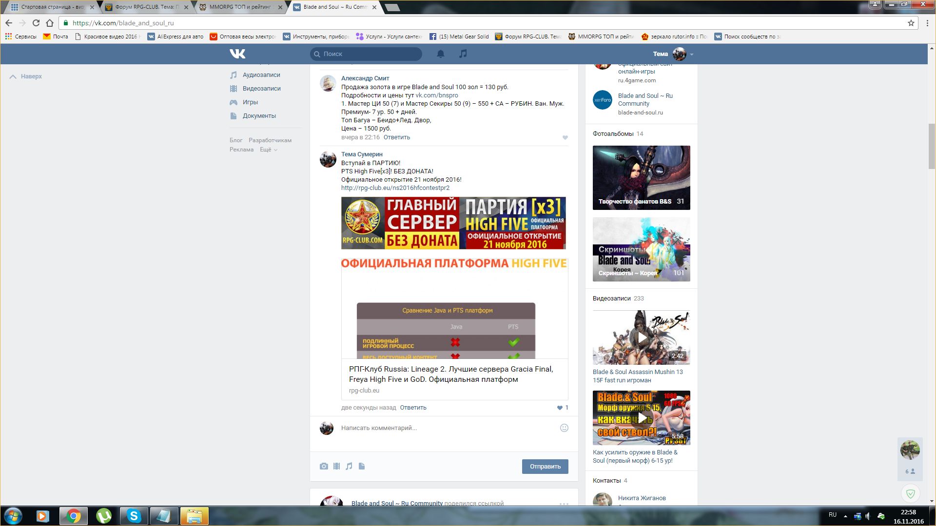Reload the page with refresh icon
The image size is (936, 526).
point(36,23)
